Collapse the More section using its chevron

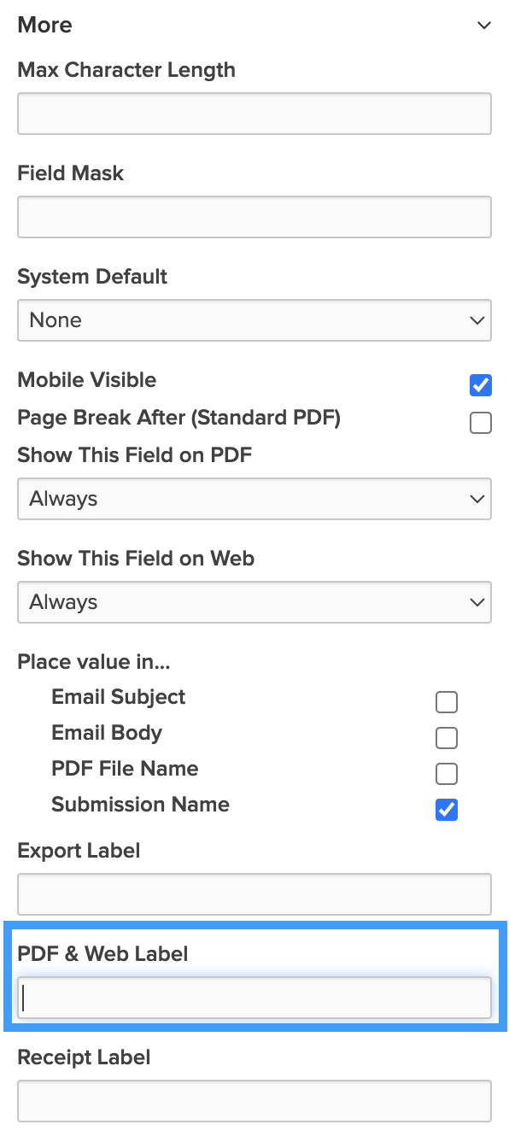pos(484,26)
